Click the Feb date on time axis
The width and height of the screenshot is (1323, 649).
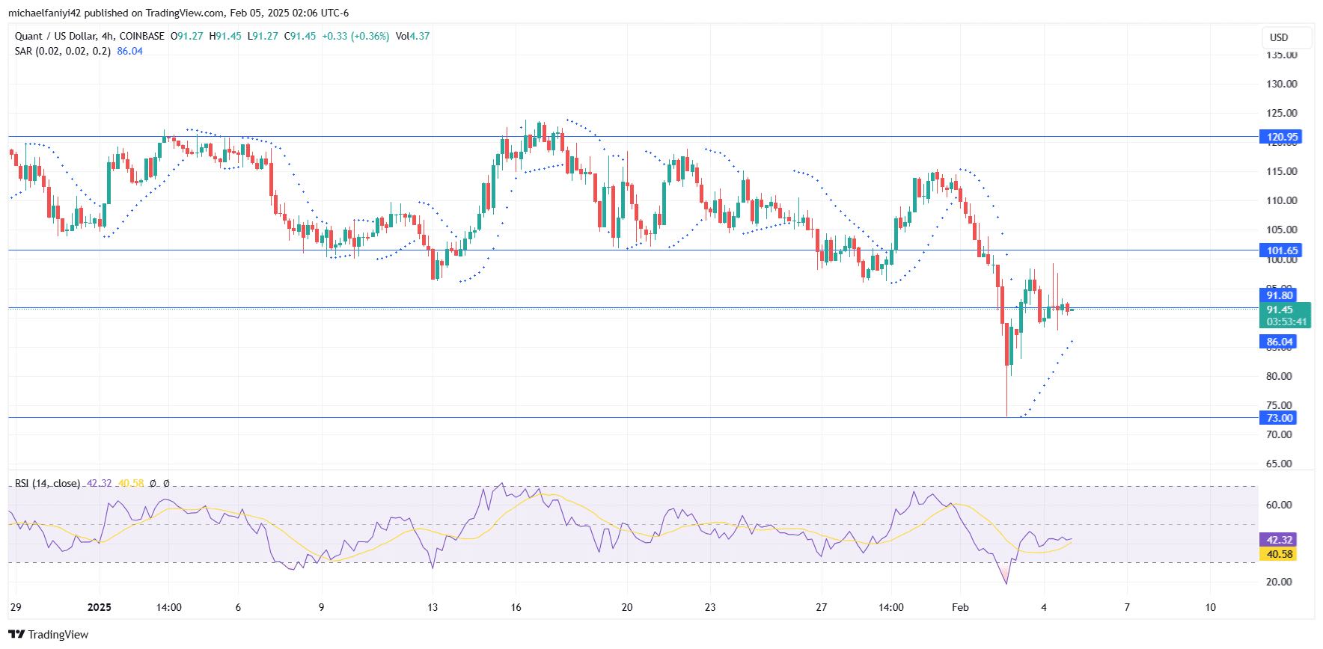(x=960, y=607)
